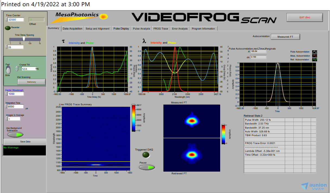Image resolution: width=330 pixels, height=193 pixels.
Task: Click the MesaPhotonics sun logo
Action: [x=103, y=17]
